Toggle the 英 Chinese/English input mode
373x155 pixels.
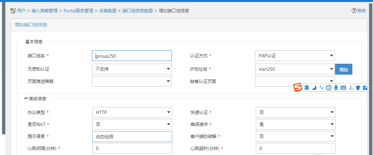[306, 88]
